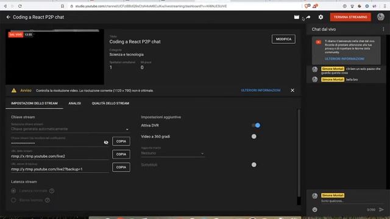Click the yellow warning triangle next to Avviso
Screen dimensions: 390x219
tap(14, 91)
